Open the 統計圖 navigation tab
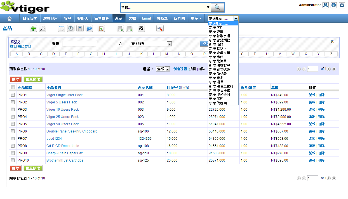 coord(179,18)
